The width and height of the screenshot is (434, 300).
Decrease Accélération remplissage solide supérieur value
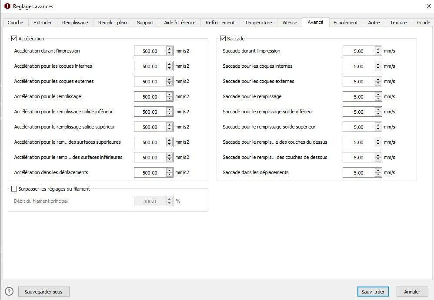[x=170, y=129]
